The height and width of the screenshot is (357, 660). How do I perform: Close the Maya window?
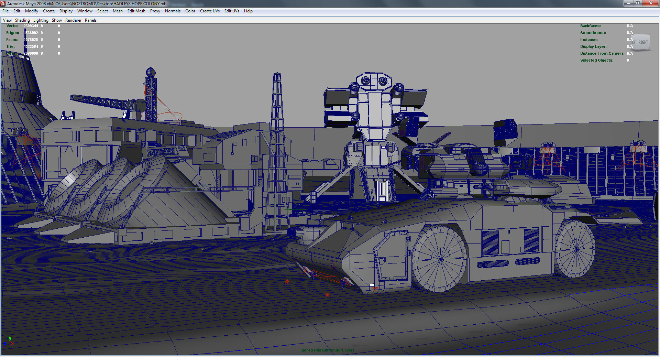click(650, 3)
